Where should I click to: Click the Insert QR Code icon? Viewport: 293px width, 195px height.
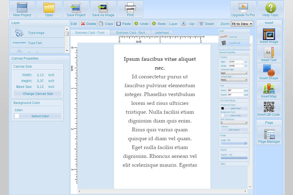pyautogui.click(x=269, y=108)
